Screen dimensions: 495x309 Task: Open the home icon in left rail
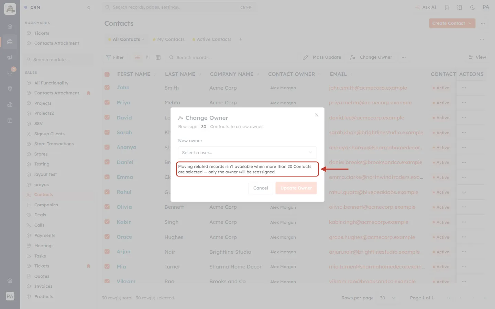coord(10,26)
